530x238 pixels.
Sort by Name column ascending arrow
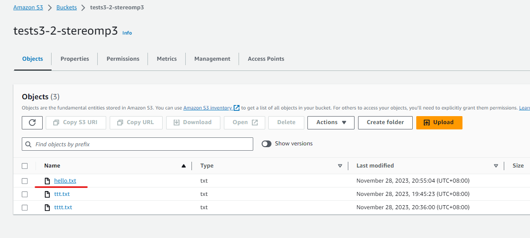pyautogui.click(x=183, y=166)
